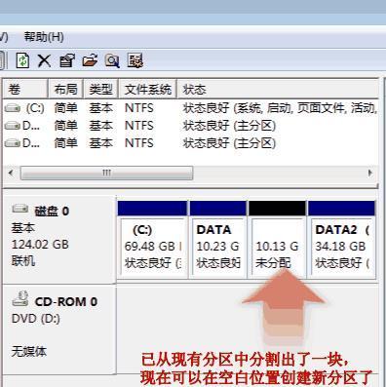Select the 10.13 G 未分配 unallocated block
The height and width of the screenshot is (387, 386).
[x=277, y=240]
